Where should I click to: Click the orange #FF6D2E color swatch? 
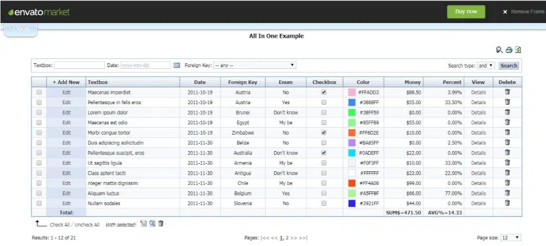point(352,133)
